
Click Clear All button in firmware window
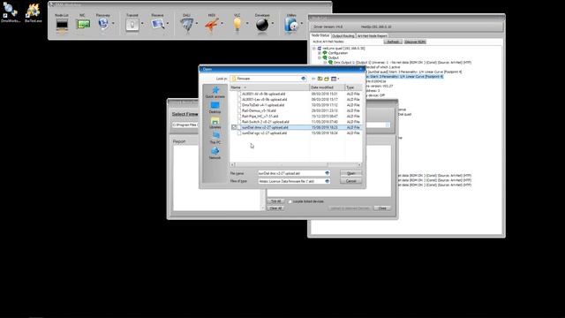point(275,208)
